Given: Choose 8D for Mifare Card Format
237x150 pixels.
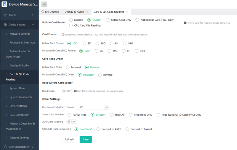Looking at the screenshot, I should pyautogui.click(x=85, y=43).
